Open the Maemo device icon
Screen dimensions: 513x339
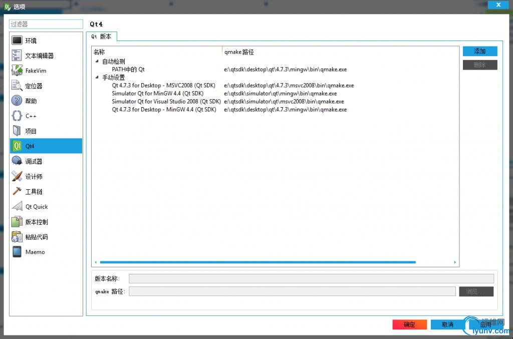point(17,252)
